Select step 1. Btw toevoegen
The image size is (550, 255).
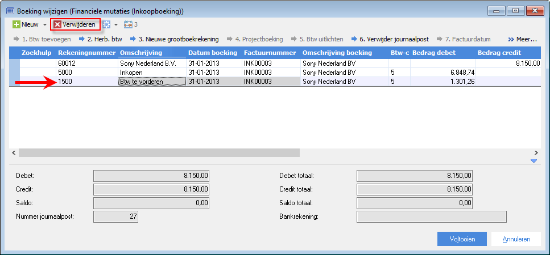point(42,39)
